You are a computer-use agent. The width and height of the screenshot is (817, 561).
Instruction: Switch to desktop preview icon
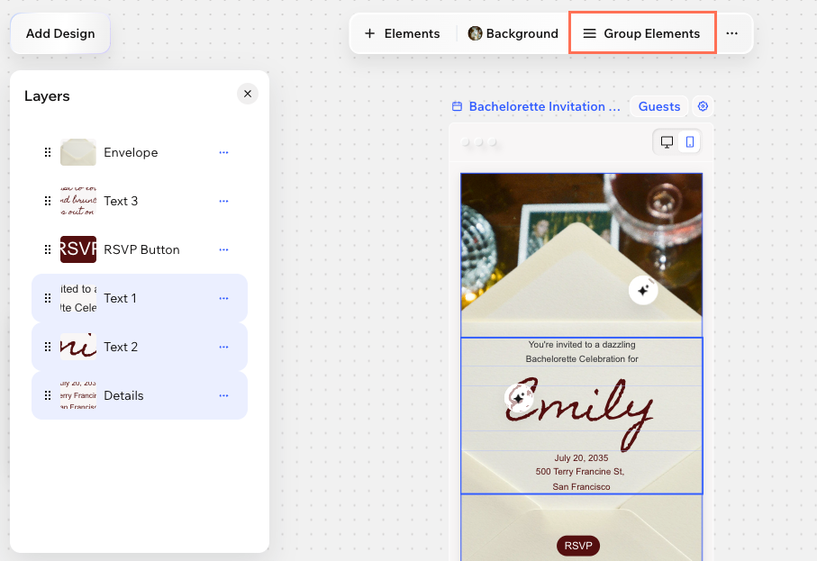[x=667, y=141]
